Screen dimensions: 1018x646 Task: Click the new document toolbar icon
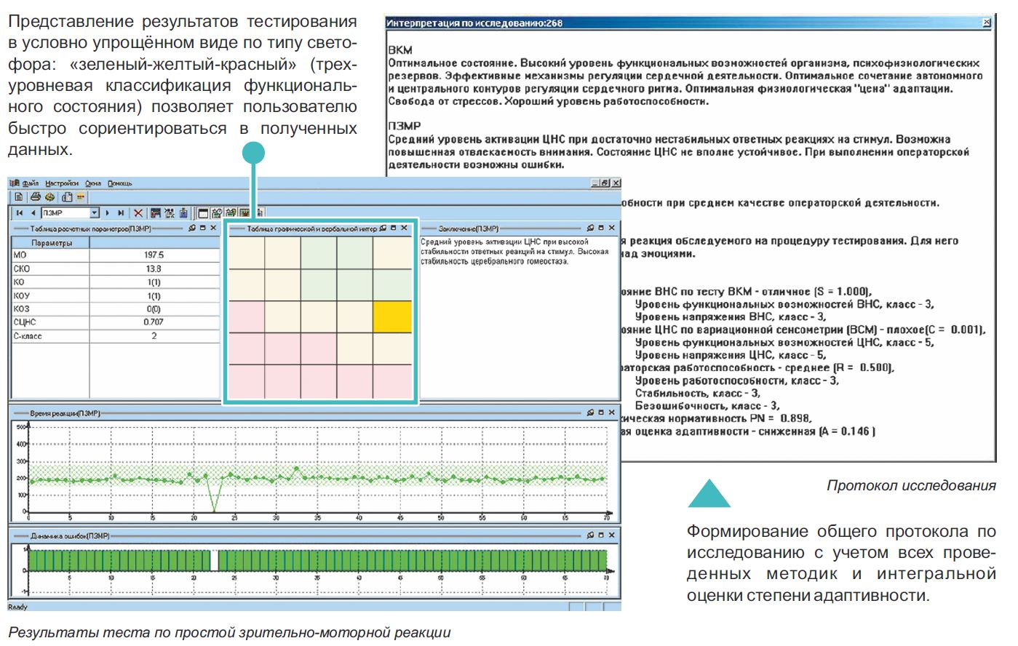[x=19, y=197]
